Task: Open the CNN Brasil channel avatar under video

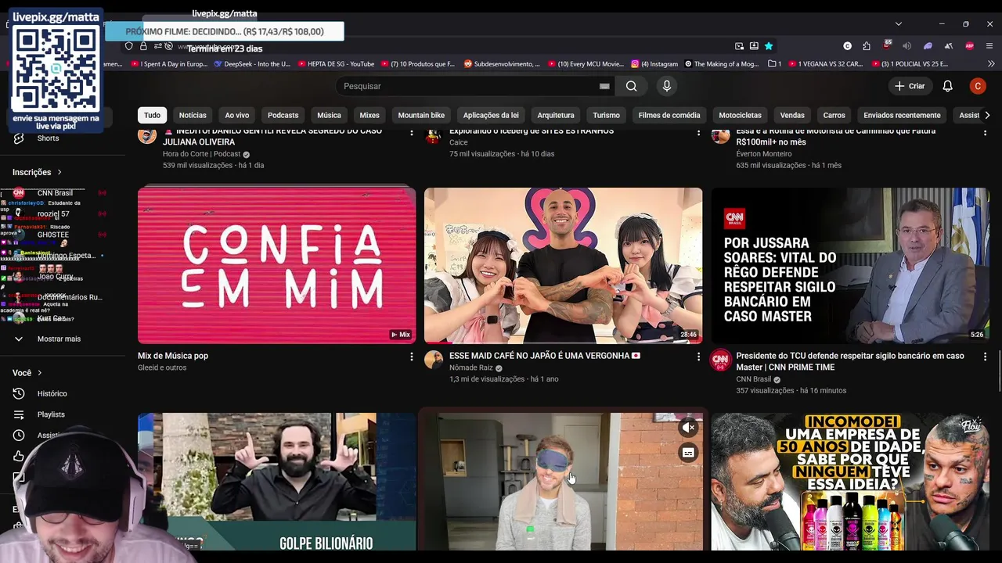Action: click(720, 360)
